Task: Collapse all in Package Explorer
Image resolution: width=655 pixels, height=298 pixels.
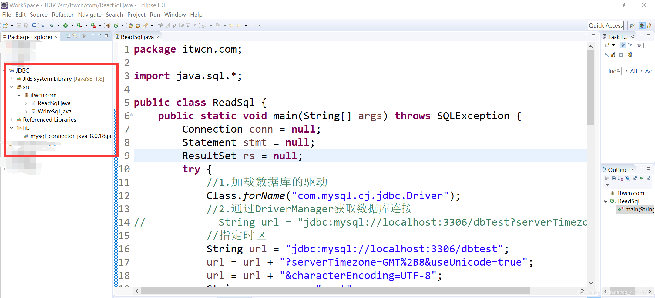Action: coord(68,36)
